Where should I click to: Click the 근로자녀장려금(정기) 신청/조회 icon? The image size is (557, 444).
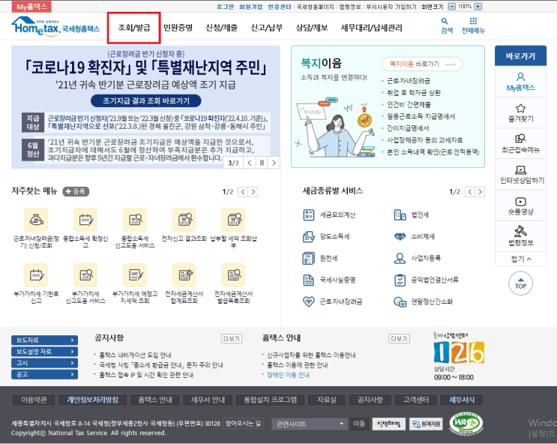click(36, 220)
